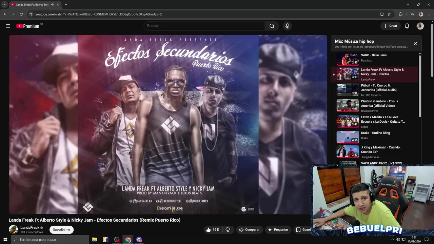The height and width of the screenshot is (244, 434).
Task: Click the Preguntar button
Action: click(x=278, y=230)
